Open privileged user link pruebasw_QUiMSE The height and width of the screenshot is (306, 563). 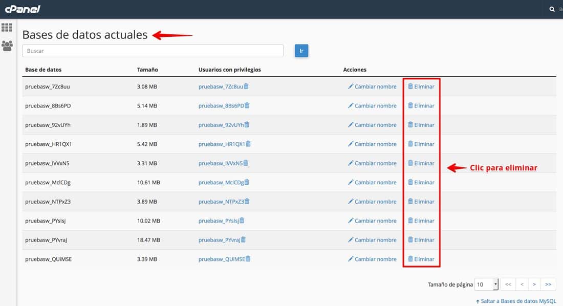222,259
